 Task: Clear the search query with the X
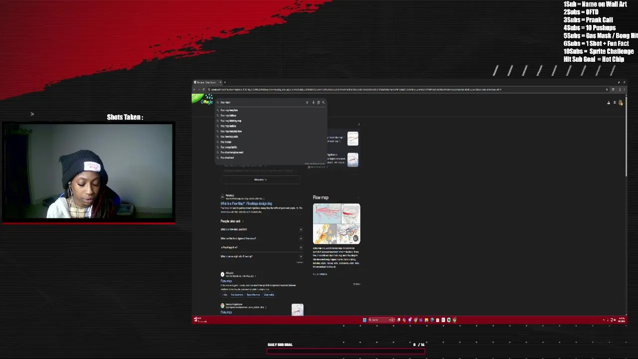click(307, 102)
